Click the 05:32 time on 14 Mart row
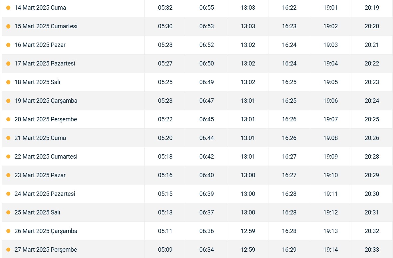The height and width of the screenshot is (258, 393). (x=165, y=8)
